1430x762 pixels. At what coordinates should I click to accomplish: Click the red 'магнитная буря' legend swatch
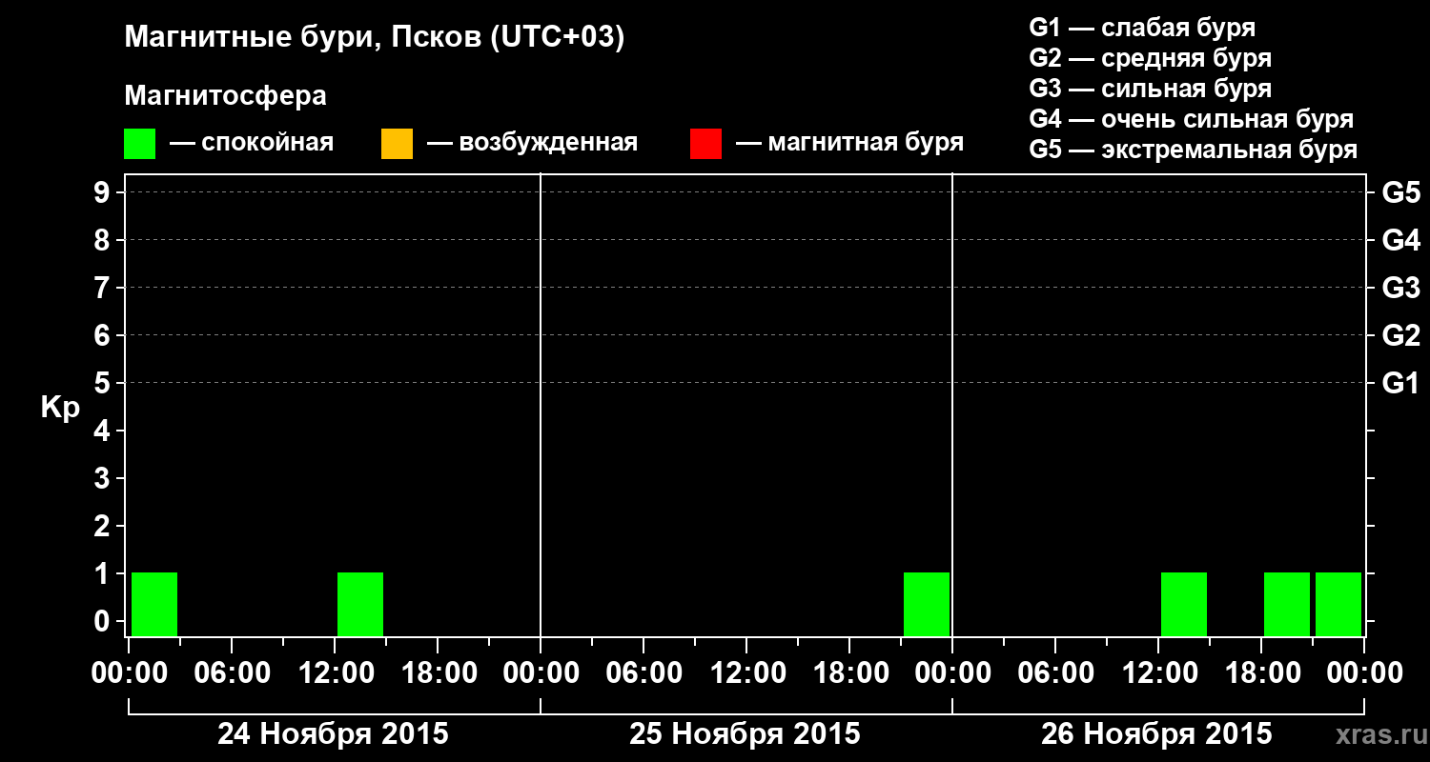[x=705, y=144]
